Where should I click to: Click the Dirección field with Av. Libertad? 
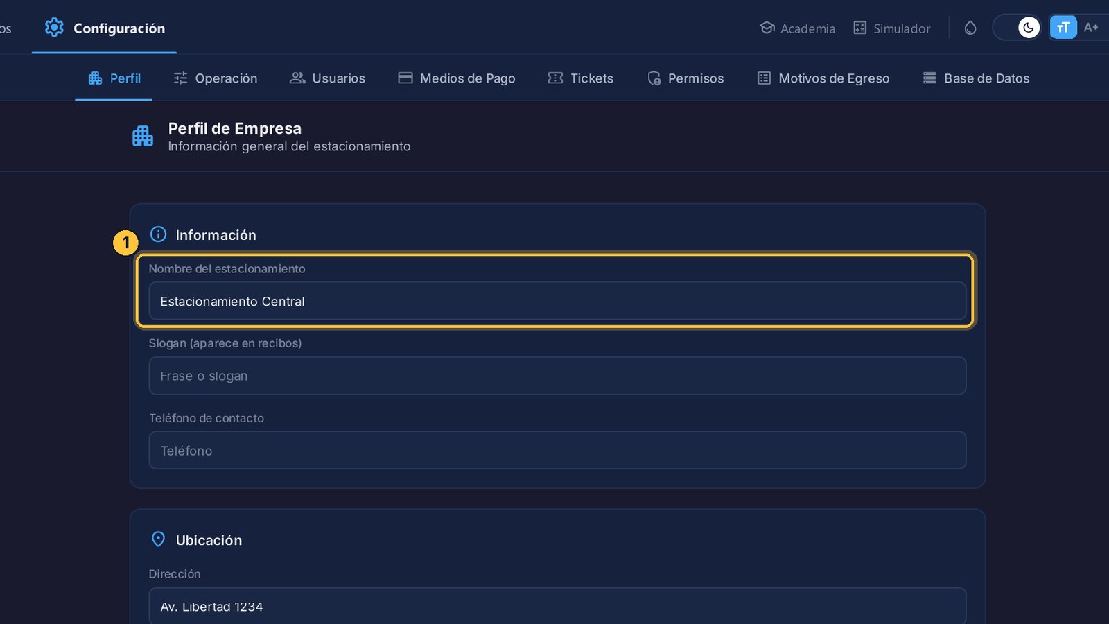click(x=557, y=606)
